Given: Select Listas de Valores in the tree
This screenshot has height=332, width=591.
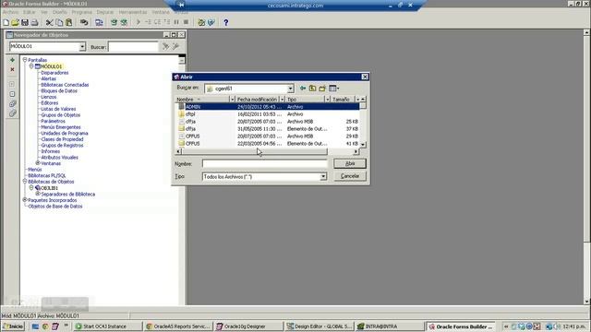Looking at the screenshot, I should [x=58, y=109].
